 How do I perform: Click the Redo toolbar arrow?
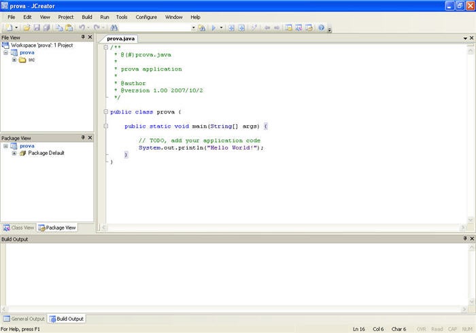coord(97,28)
